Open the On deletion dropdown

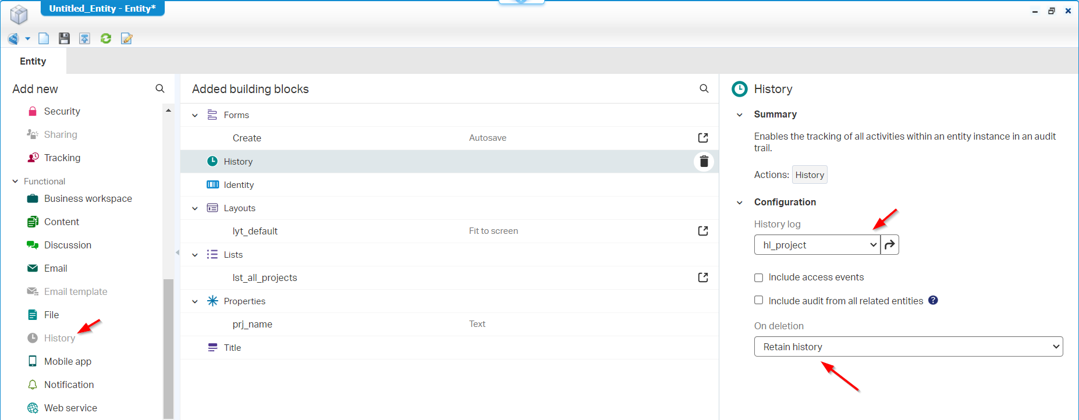pyautogui.click(x=908, y=347)
